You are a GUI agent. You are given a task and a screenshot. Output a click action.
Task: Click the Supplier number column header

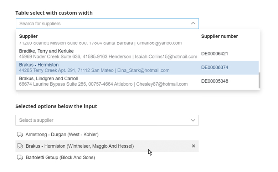point(220,36)
